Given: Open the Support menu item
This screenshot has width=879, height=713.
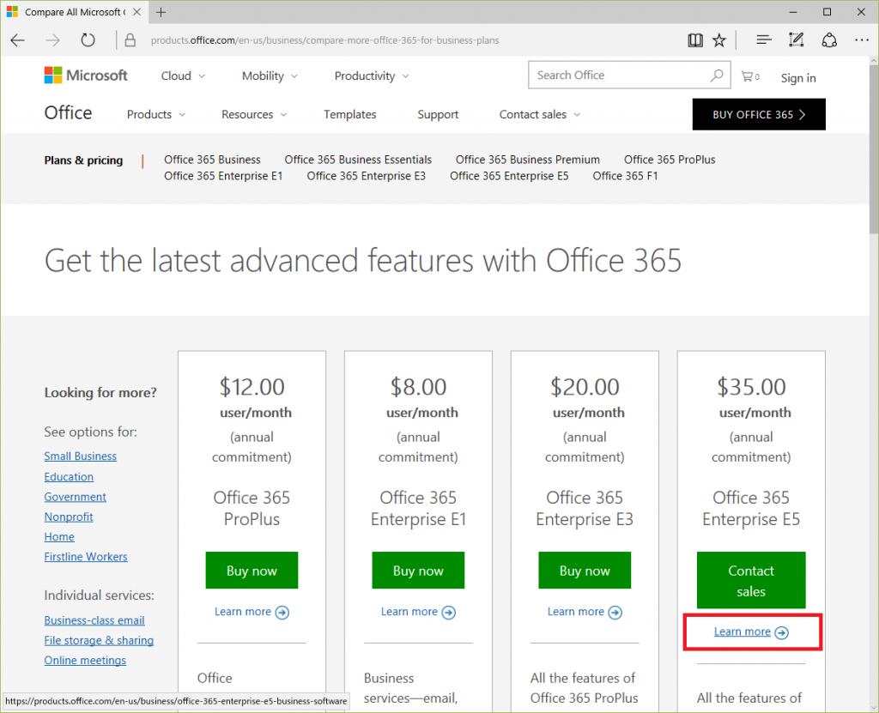Looking at the screenshot, I should coord(438,114).
